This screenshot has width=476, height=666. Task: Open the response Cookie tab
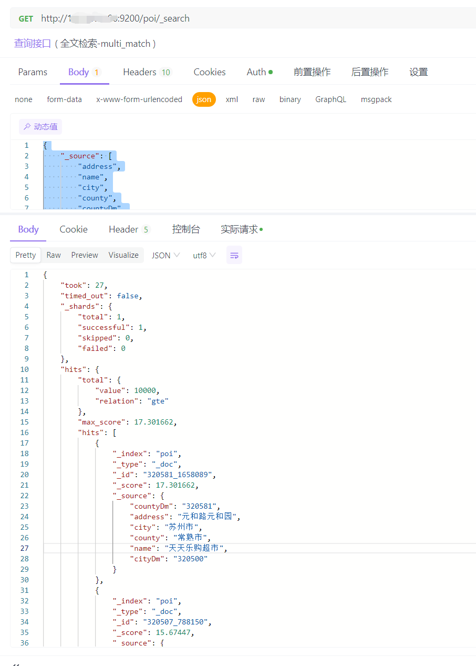click(x=74, y=229)
